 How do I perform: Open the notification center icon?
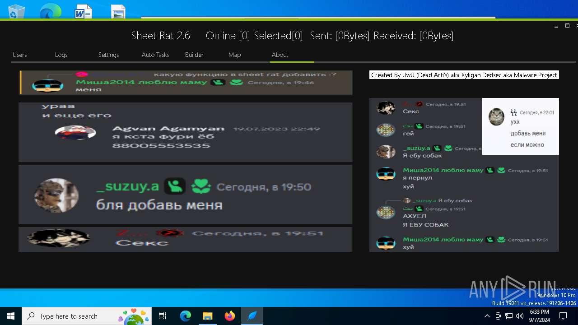(563, 316)
